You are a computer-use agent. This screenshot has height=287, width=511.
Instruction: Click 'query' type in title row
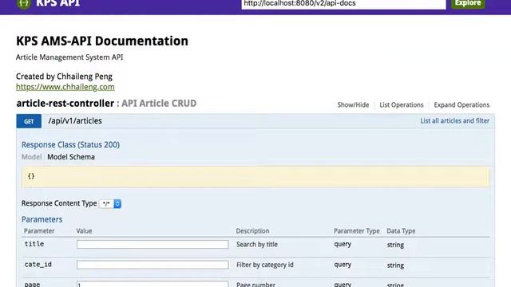343,244
